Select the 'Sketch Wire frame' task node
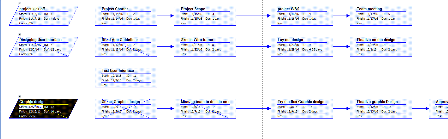The image size is (448, 139). pyautogui.click(x=205, y=47)
